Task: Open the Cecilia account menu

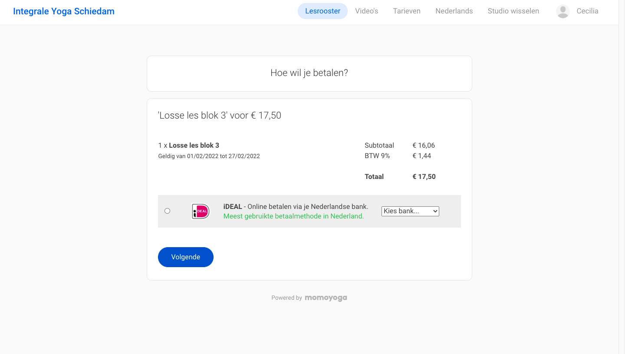Action: (x=587, y=11)
